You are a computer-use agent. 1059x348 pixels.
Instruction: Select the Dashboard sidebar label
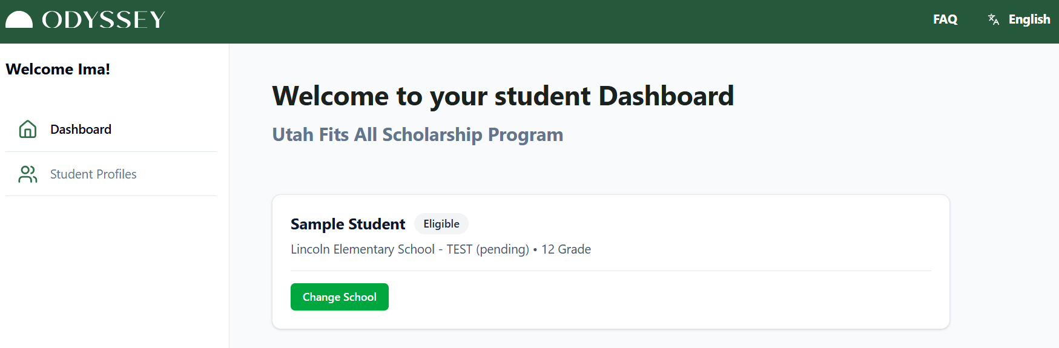[81, 130]
